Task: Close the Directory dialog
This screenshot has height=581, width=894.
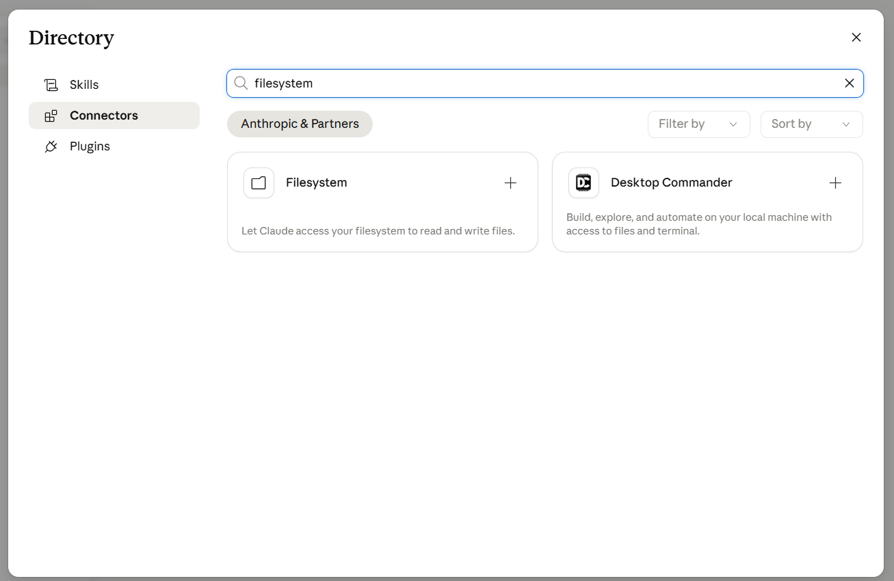Action: (856, 38)
